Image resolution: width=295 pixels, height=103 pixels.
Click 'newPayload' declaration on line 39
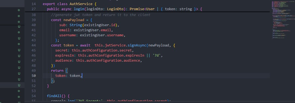(74, 20)
